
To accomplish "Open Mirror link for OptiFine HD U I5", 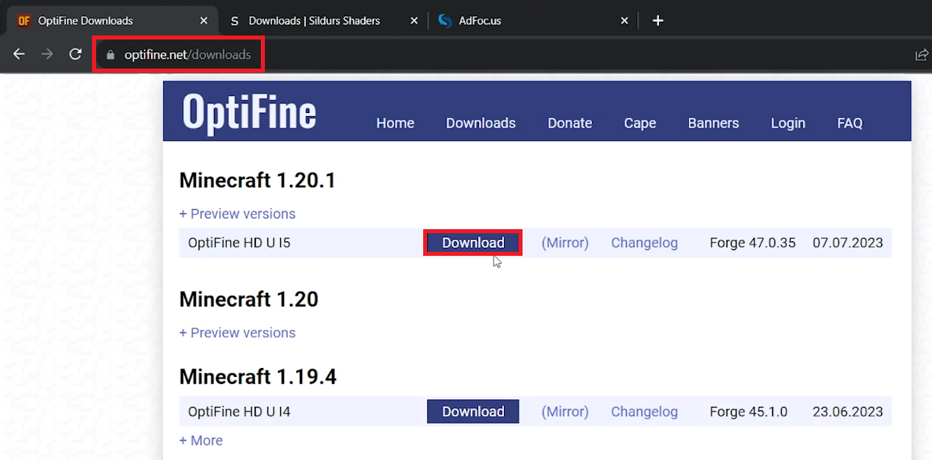I will (565, 242).
